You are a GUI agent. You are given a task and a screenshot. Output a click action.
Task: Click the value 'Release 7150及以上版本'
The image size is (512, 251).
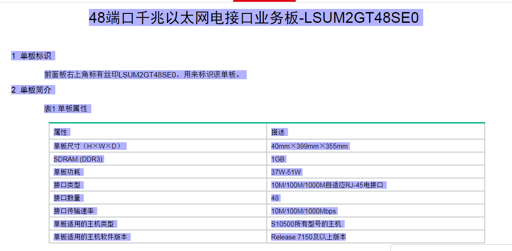tap(309, 237)
